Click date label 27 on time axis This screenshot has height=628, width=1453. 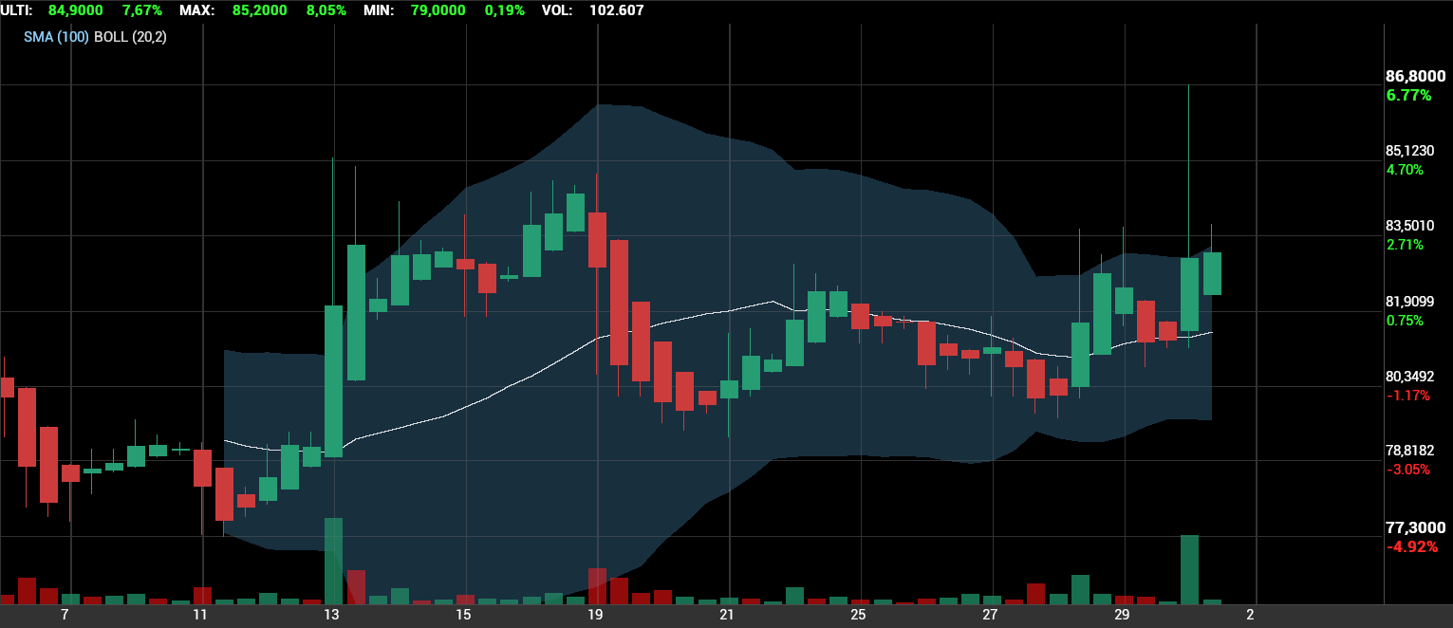pos(990,616)
